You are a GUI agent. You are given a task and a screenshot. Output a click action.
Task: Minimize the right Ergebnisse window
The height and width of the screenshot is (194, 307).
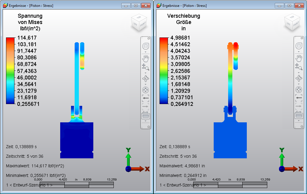pyautogui.click(x=279, y=5)
